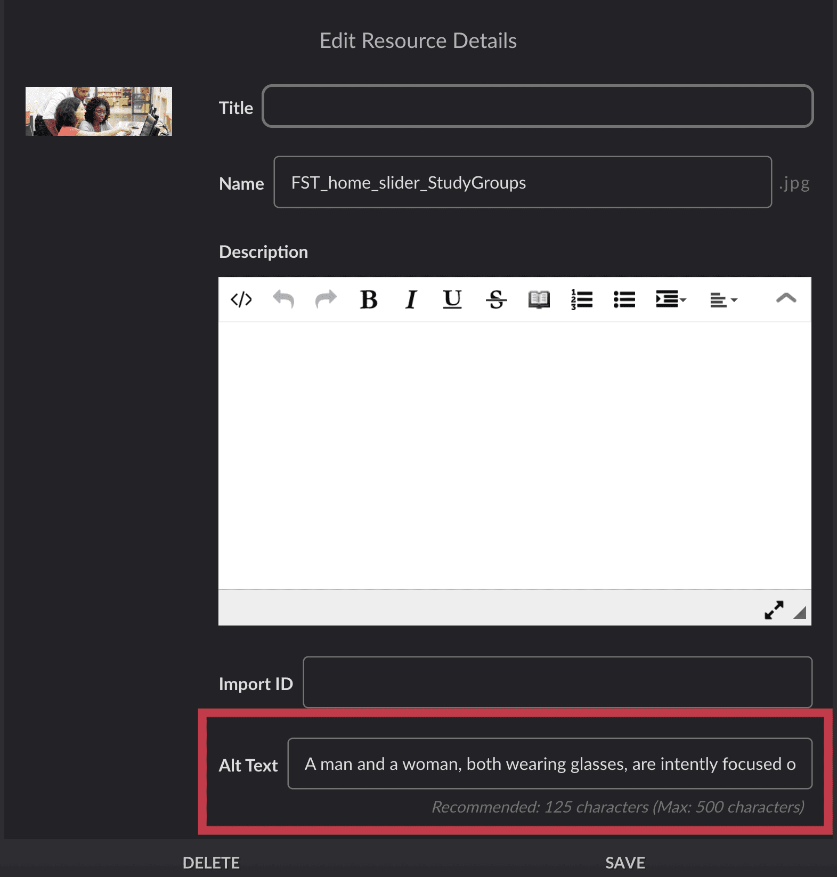This screenshot has height=877, width=837.
Task: Click the "Name" label
Action: point(241,184)
